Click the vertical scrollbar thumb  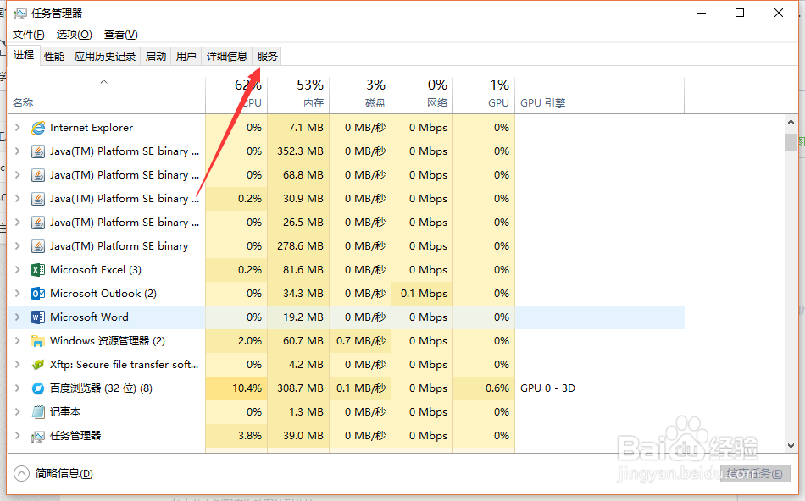(x=791, y=141)
